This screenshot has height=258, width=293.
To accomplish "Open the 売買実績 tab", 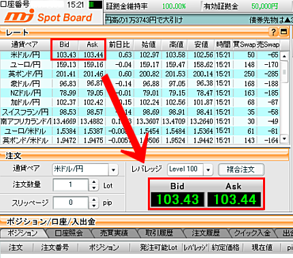I will 114,233.
